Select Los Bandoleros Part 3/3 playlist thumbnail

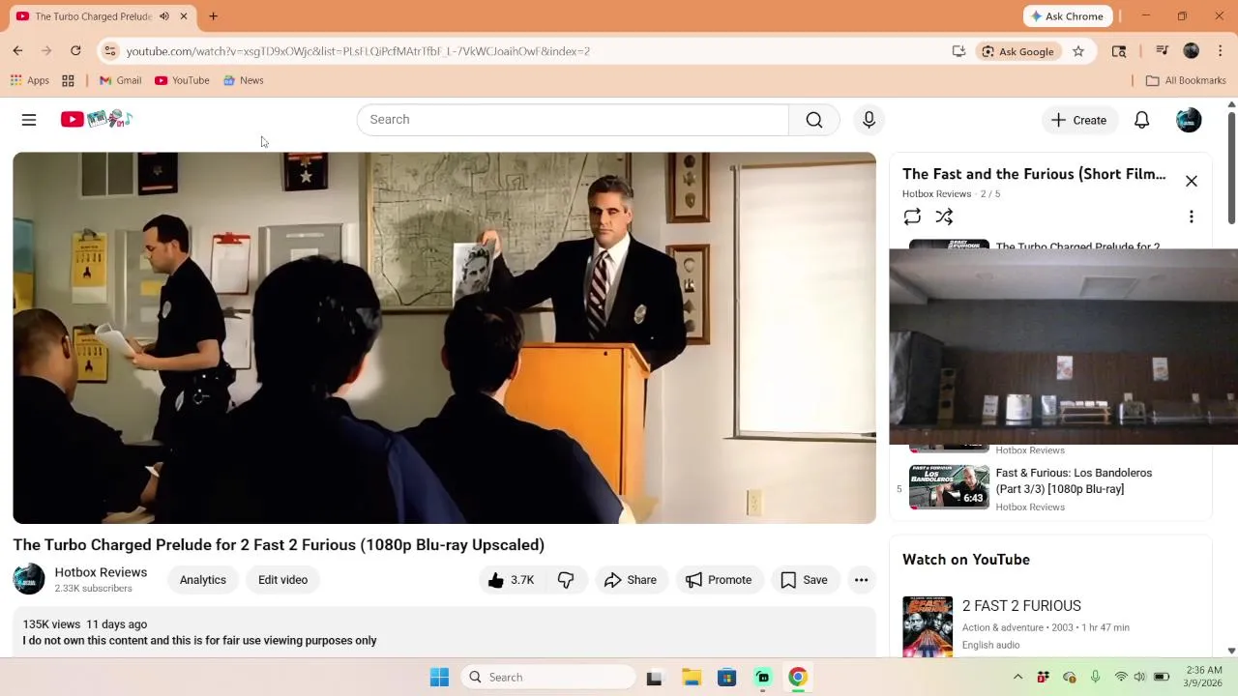(x=949, y=487)
